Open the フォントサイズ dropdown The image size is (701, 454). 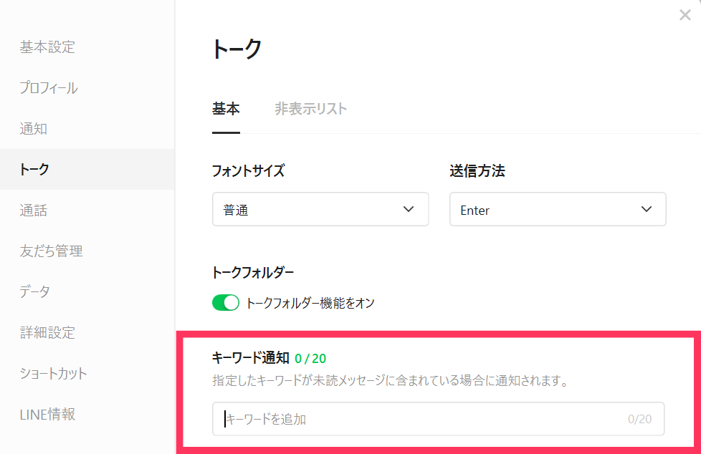click(320, 209)
